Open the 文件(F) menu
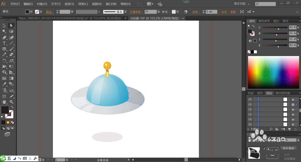This screenshot has height=162, width=301. pyautogui.click(x=15, y=4)
